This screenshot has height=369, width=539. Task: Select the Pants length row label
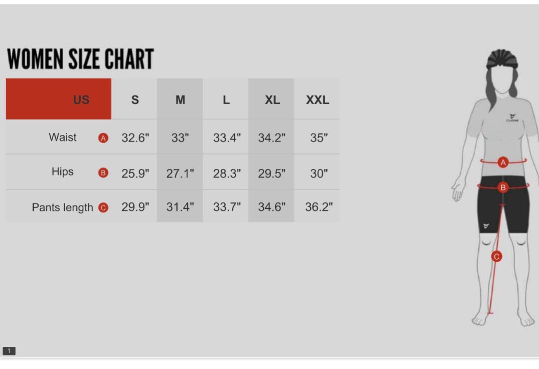pos(62,208)
